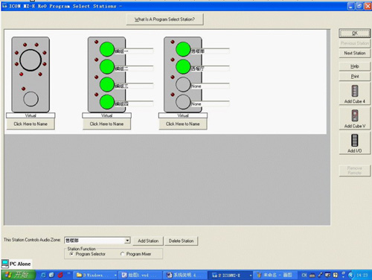Click the Next Station button
Screen dimensions: 372x280
click(x=355, y=53)
